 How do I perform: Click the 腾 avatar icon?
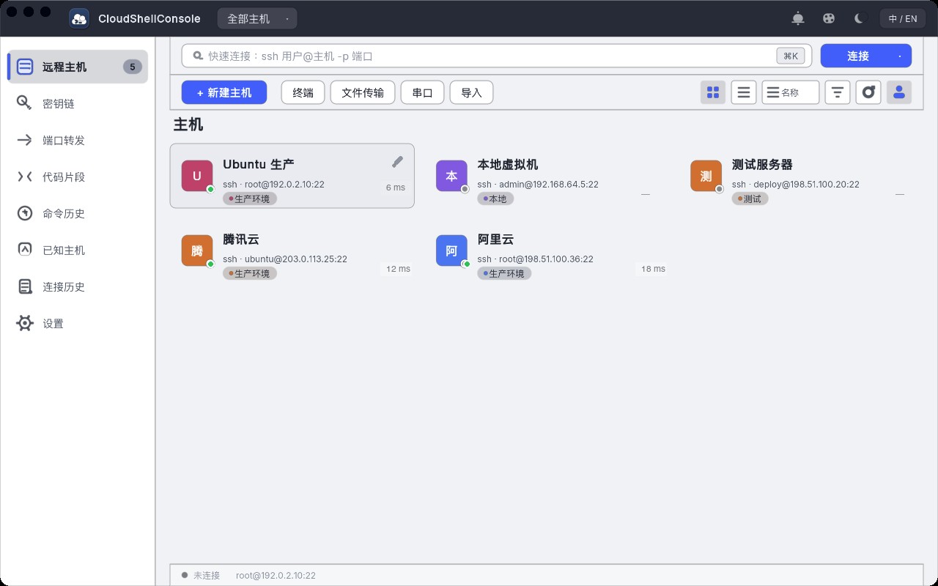point(197,251)
